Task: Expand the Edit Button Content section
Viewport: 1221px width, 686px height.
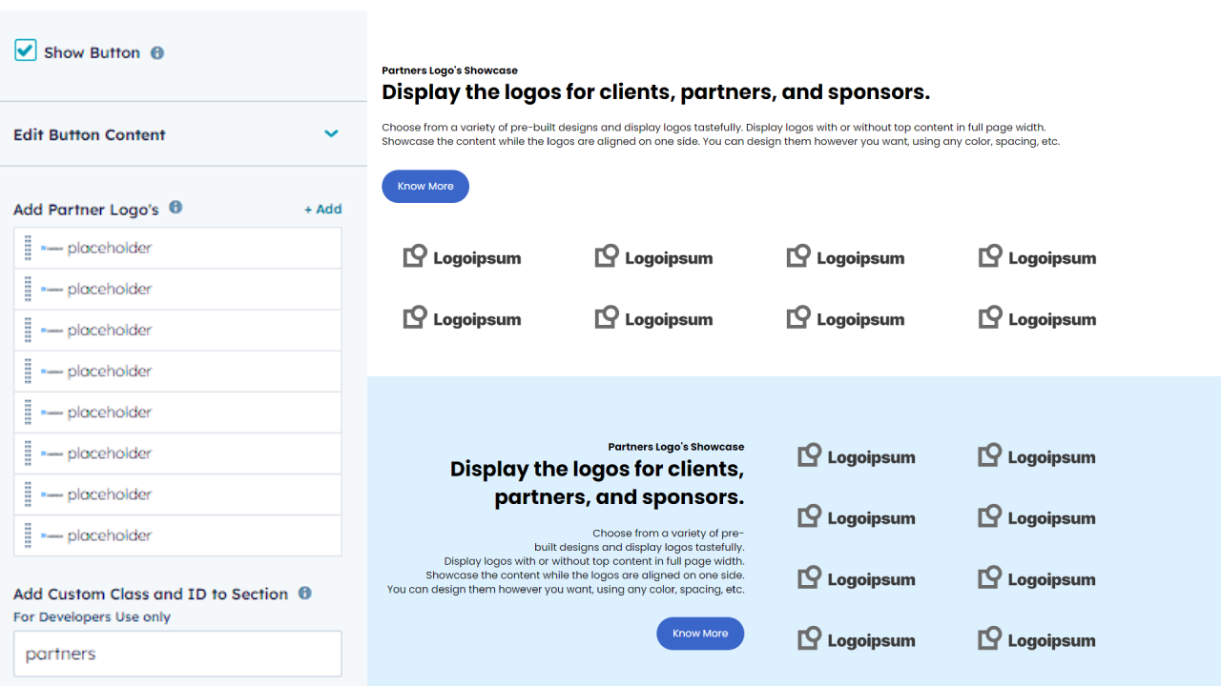Action: [x=331, y=133]
